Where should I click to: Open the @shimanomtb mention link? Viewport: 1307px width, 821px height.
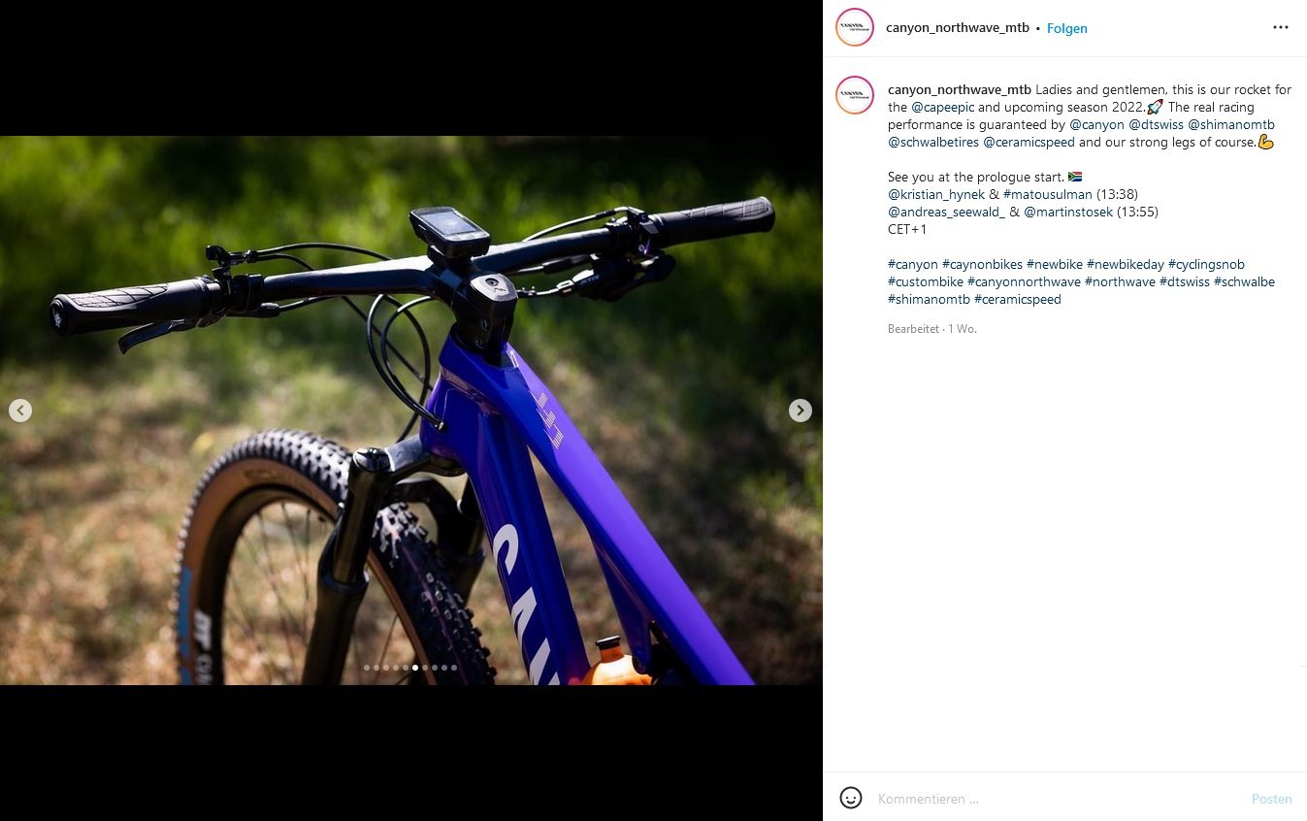[x=1231, y=125]
